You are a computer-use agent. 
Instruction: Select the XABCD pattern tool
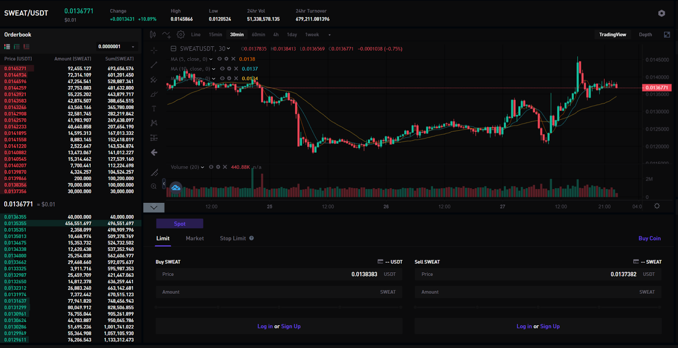coord(154,123)
